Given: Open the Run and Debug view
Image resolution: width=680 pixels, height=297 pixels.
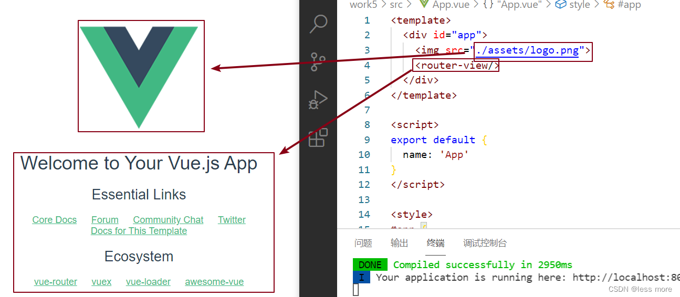Looking at the screenshot, I should [x=318, y=99].
